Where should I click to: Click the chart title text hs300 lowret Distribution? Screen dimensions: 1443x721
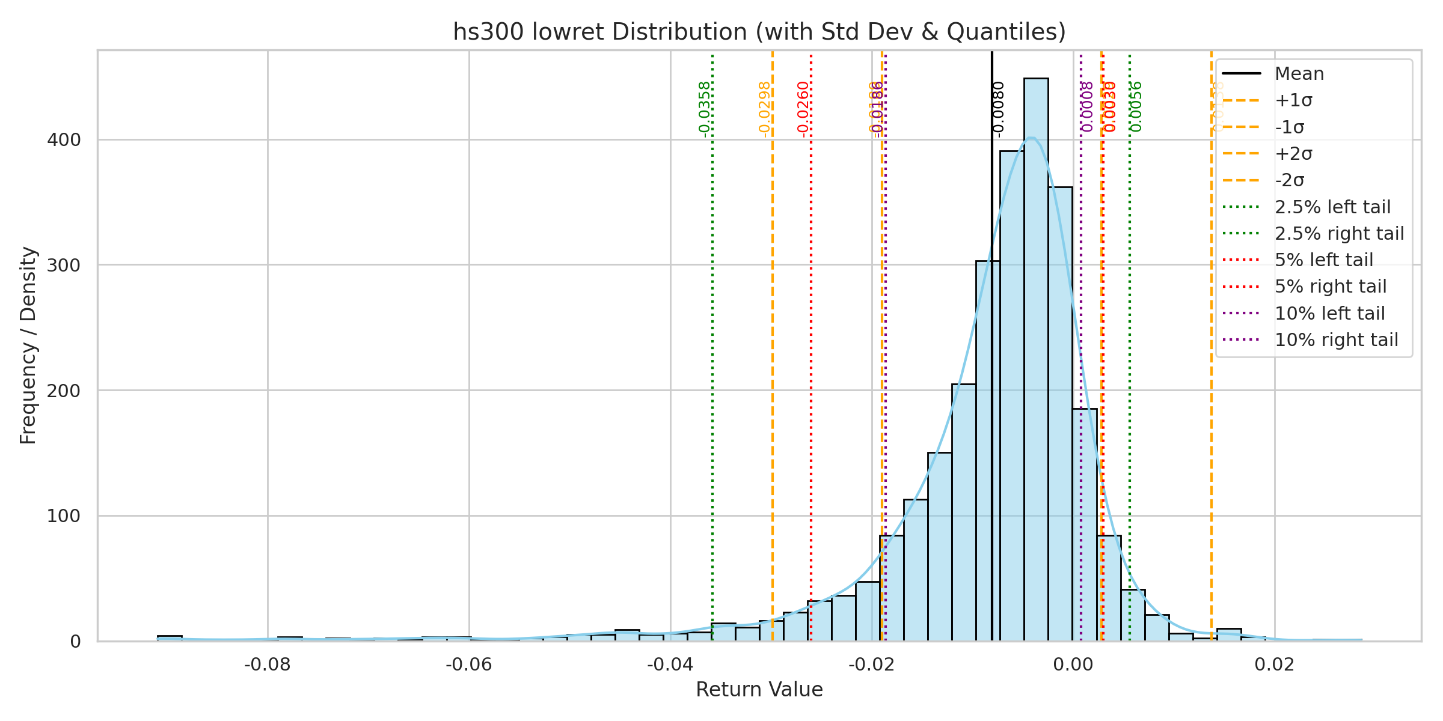[759, 31]
